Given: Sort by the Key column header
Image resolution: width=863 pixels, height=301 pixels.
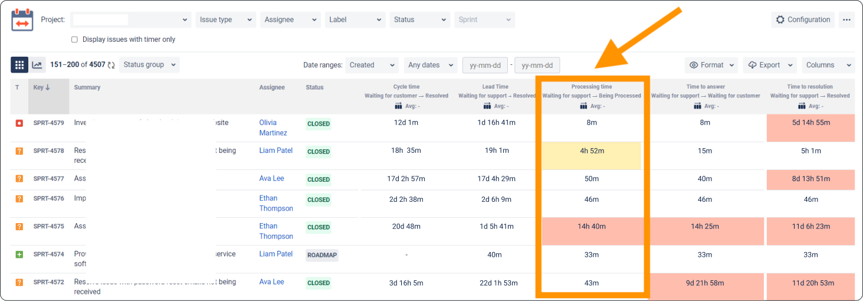Looking at the screenshot, I should click(x=42, y=87).
